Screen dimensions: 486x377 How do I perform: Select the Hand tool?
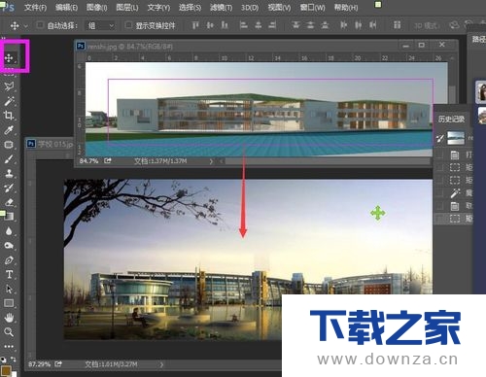click(9, 318)
